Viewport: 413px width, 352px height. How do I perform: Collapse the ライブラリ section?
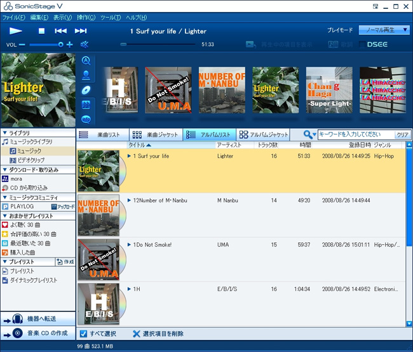(x=4, y=133)
